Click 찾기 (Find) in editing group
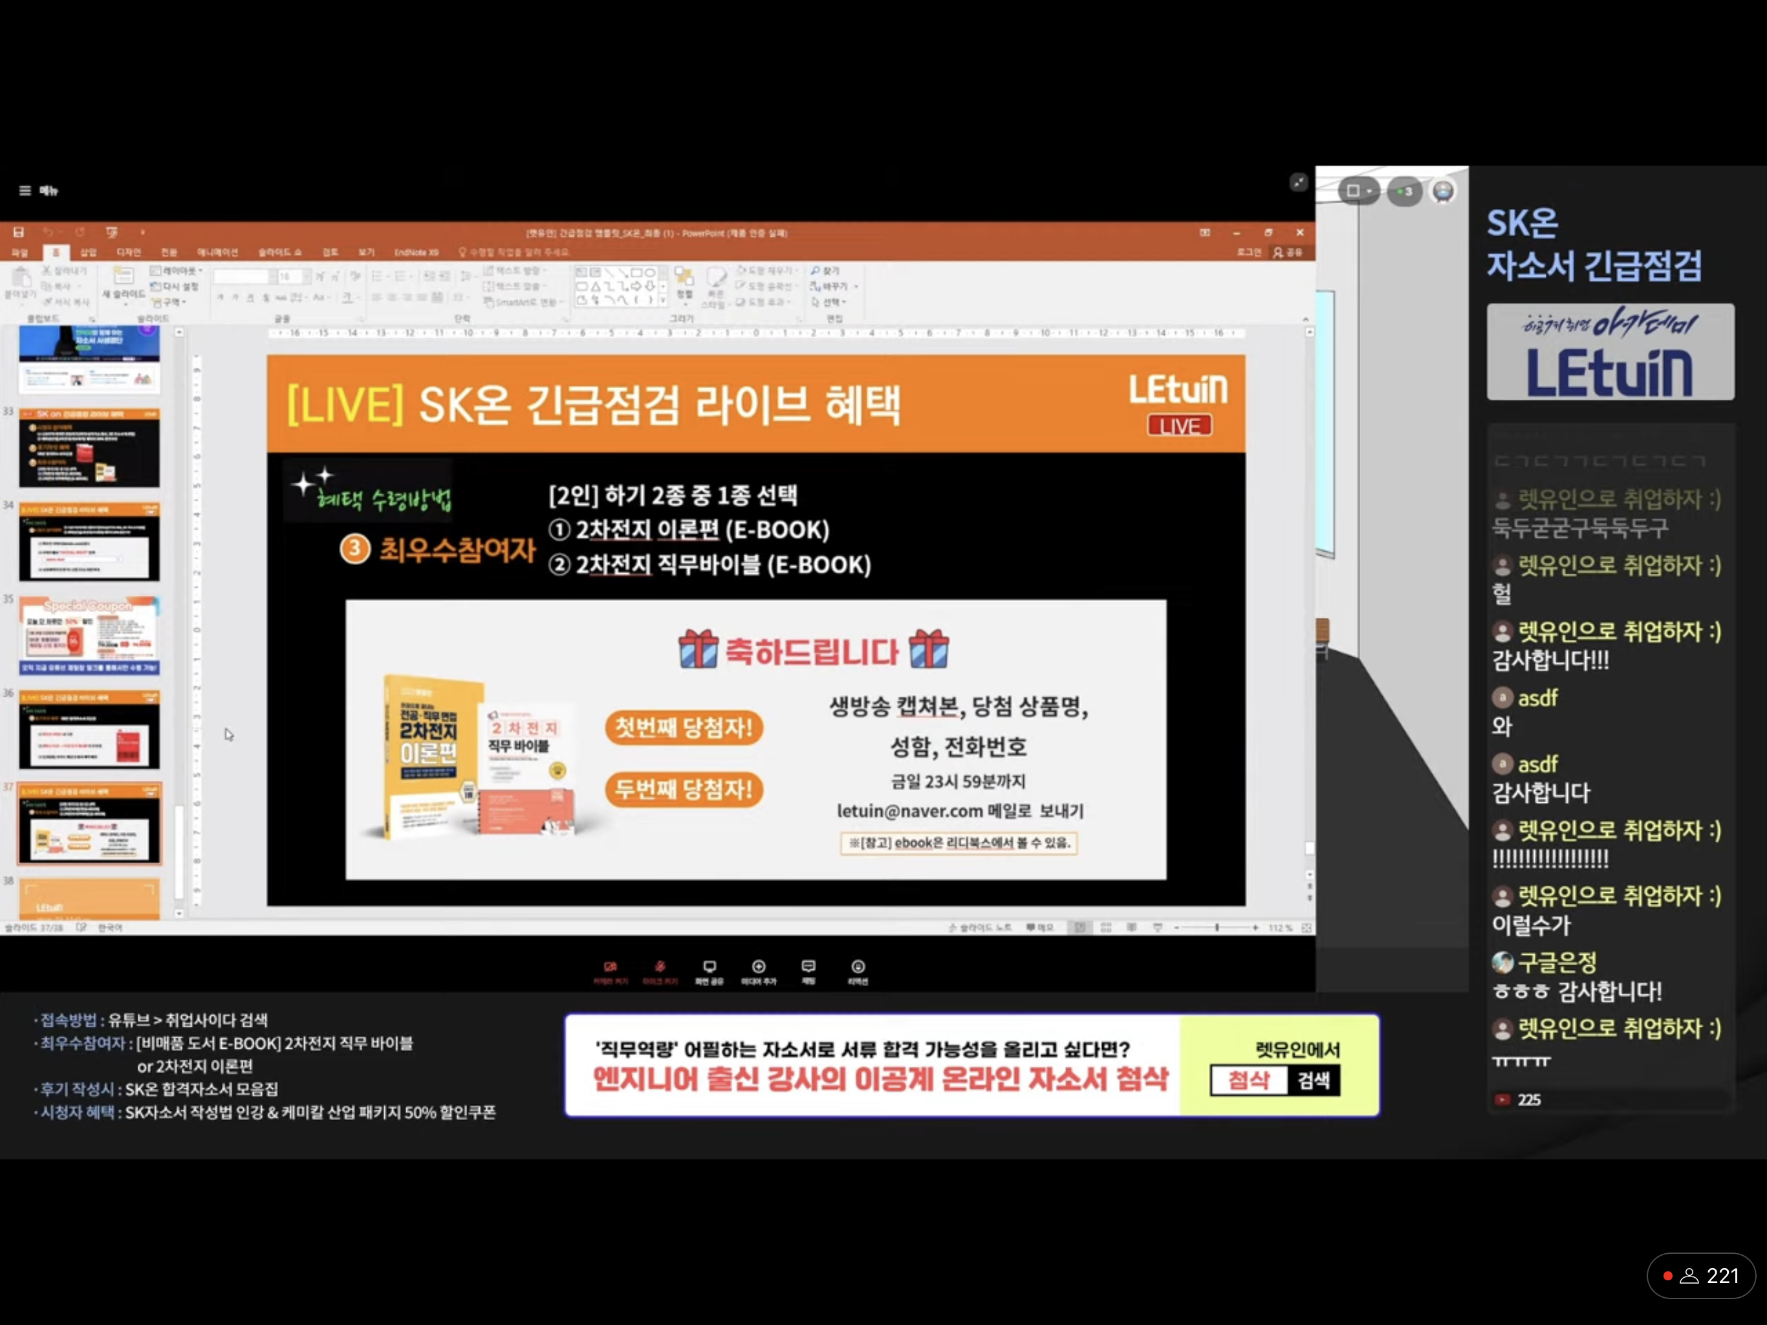 tap(825, 271)
